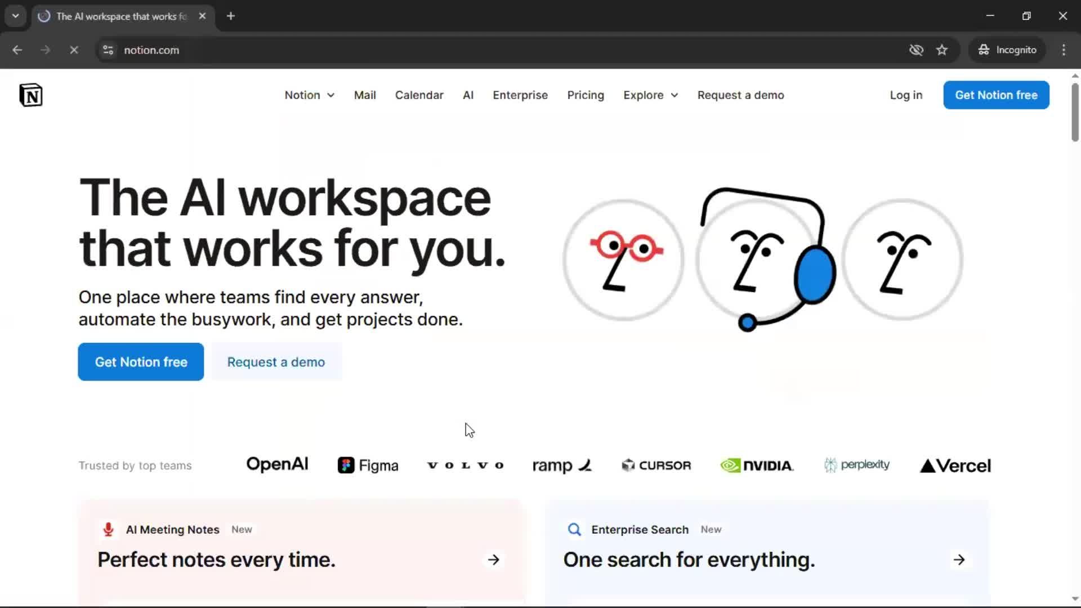Click the Enterprise Search label
The image size is (1081, 608).
640,530
